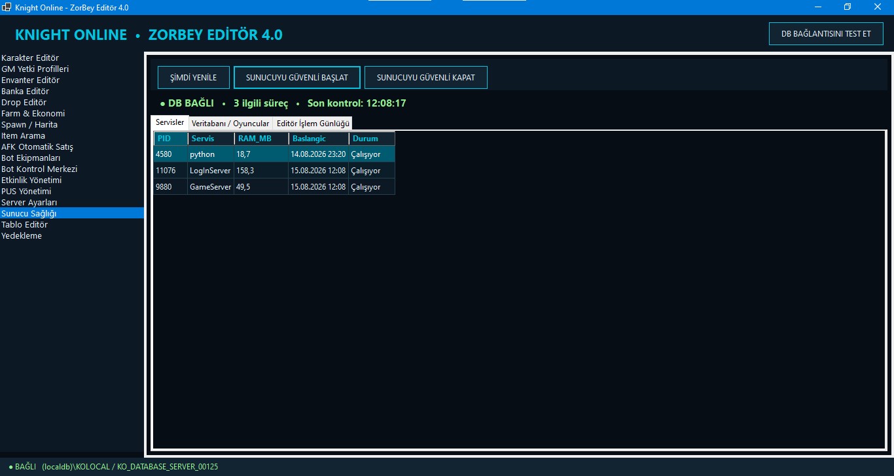Click LogInServer start time cell
This screenshot has height=476, width=894.
click(319, 171)
